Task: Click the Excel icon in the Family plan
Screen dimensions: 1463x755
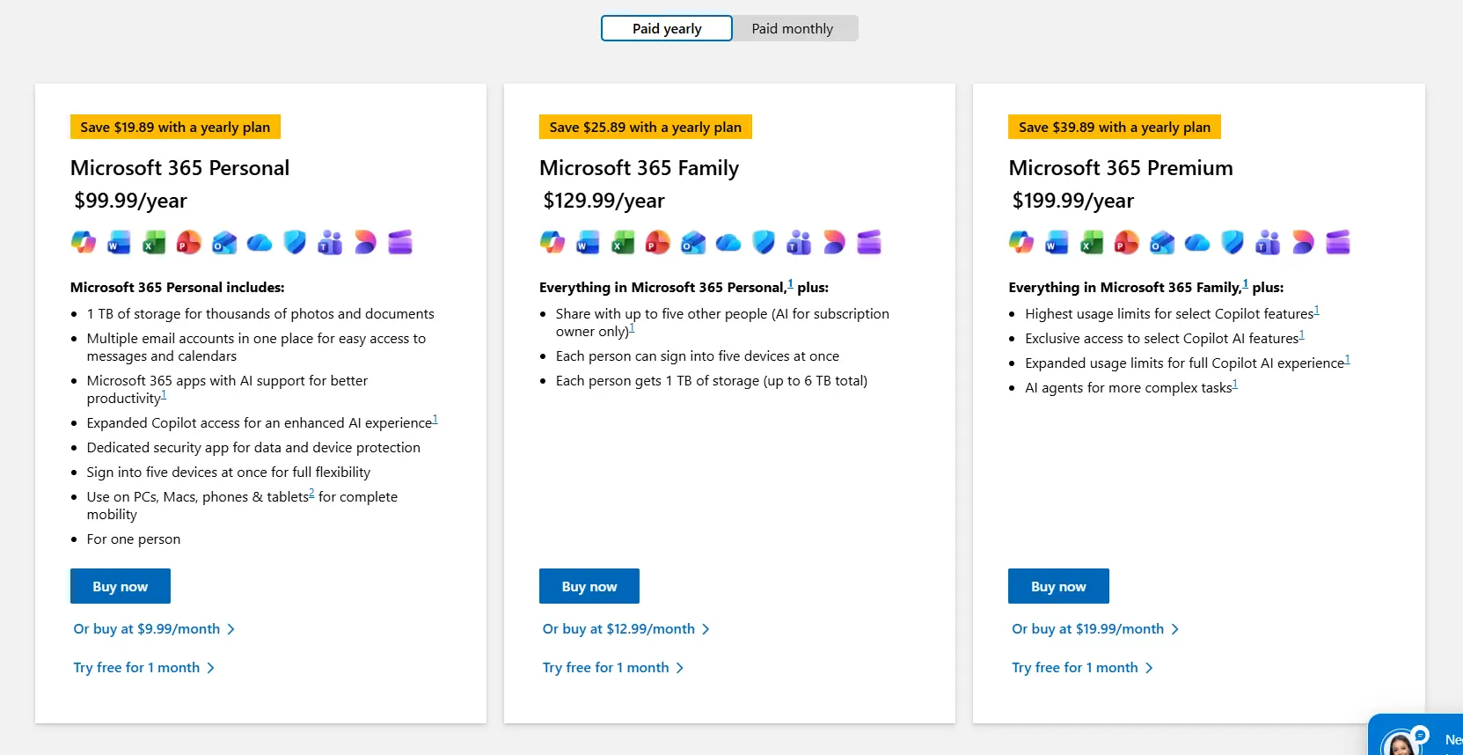Action: click(x=623, y=242)
